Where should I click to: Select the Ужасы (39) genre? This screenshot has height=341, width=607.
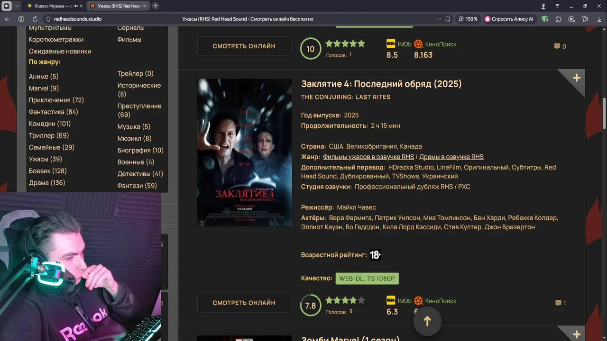click(x=46, y=159)
